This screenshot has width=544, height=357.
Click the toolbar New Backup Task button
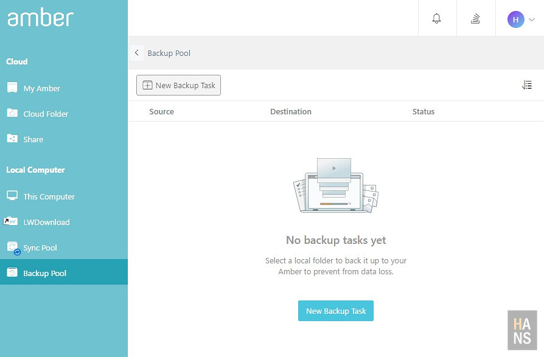coord(178,85)
